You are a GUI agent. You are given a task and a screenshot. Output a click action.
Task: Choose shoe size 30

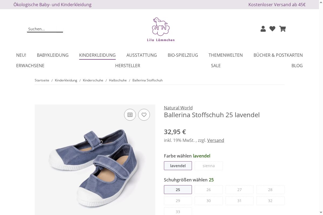coord(209,201)
